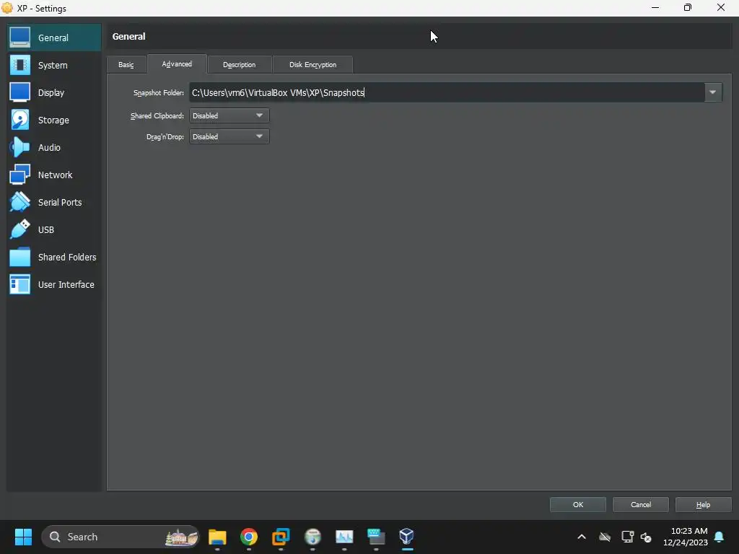
Task: Open the monitor chart app in taskbar
Action: 344,537
